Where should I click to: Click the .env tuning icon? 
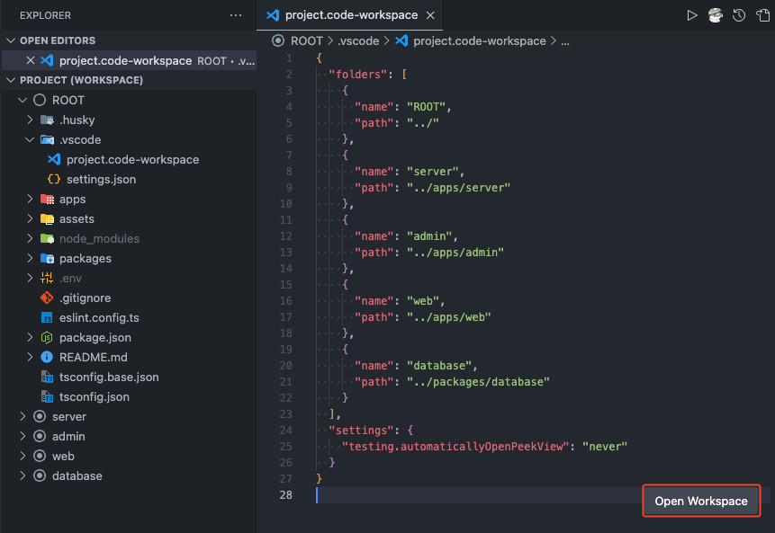click(x=47, y=278)
